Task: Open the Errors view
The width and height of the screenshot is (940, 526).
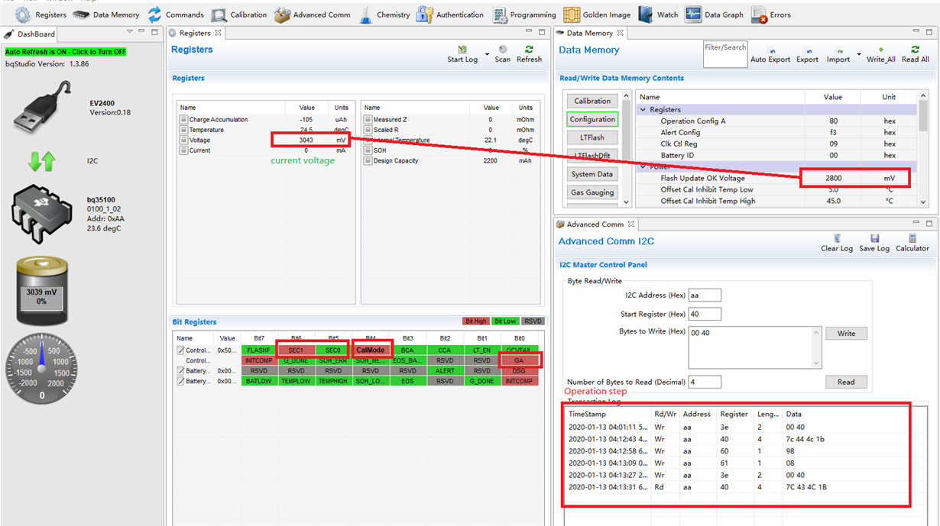Action: click(770, 15)
